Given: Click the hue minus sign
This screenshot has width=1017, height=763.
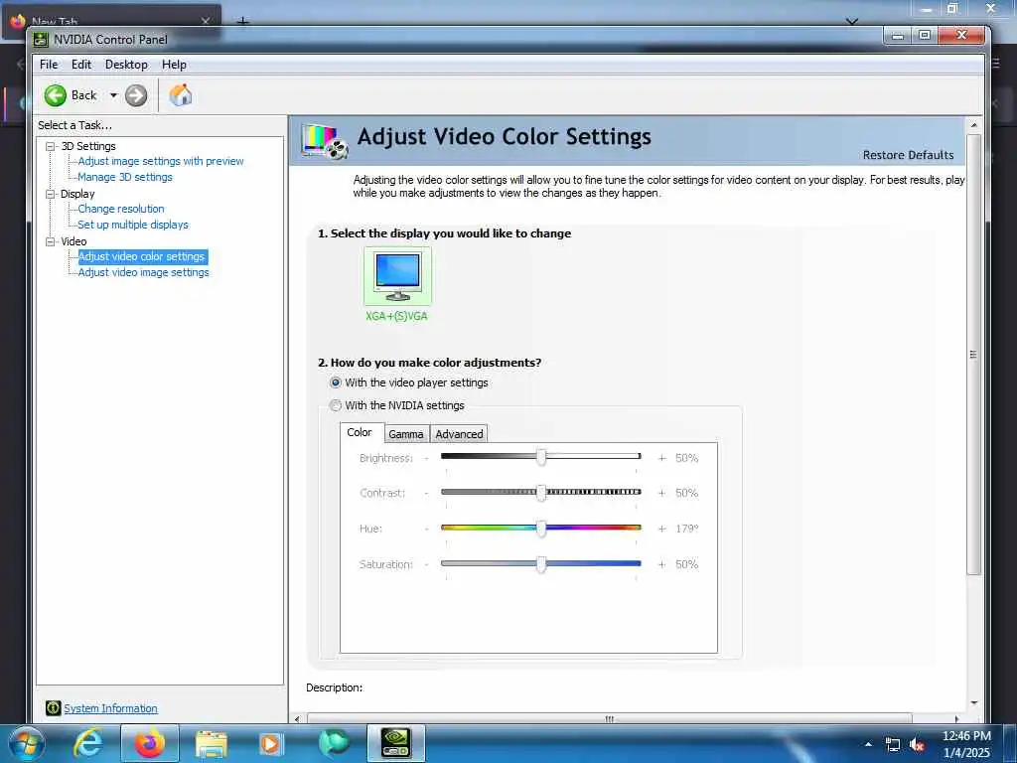Looking at the screenshot, I should coord(427,529).
